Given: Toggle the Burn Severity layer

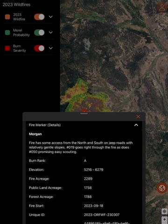Looking at the screenshot, I should click(39, 48).
